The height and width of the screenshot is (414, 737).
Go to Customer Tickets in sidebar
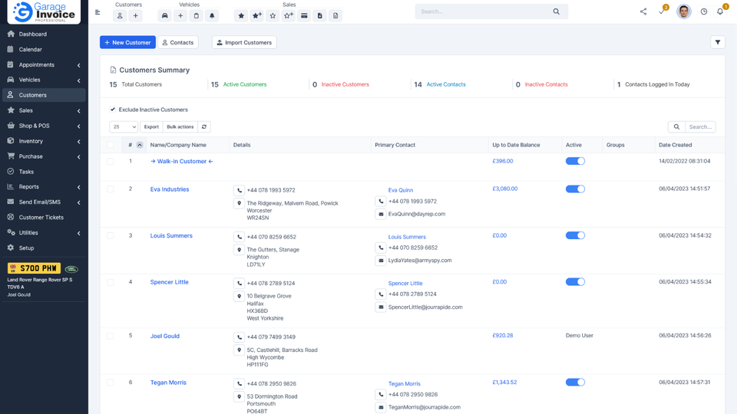41,218
